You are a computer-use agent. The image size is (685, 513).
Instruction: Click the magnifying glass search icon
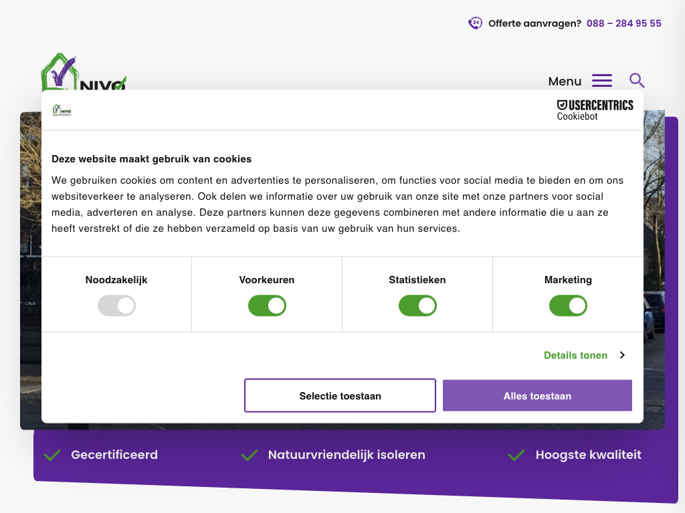pos(637,81)
